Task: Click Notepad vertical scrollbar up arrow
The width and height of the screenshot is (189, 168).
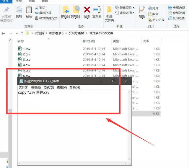Action: click(x=129, y=92)
